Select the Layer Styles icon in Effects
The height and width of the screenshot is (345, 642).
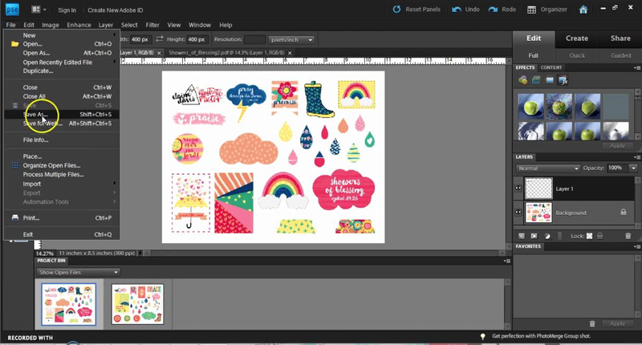pyautogui.click(x=536, y=80)
